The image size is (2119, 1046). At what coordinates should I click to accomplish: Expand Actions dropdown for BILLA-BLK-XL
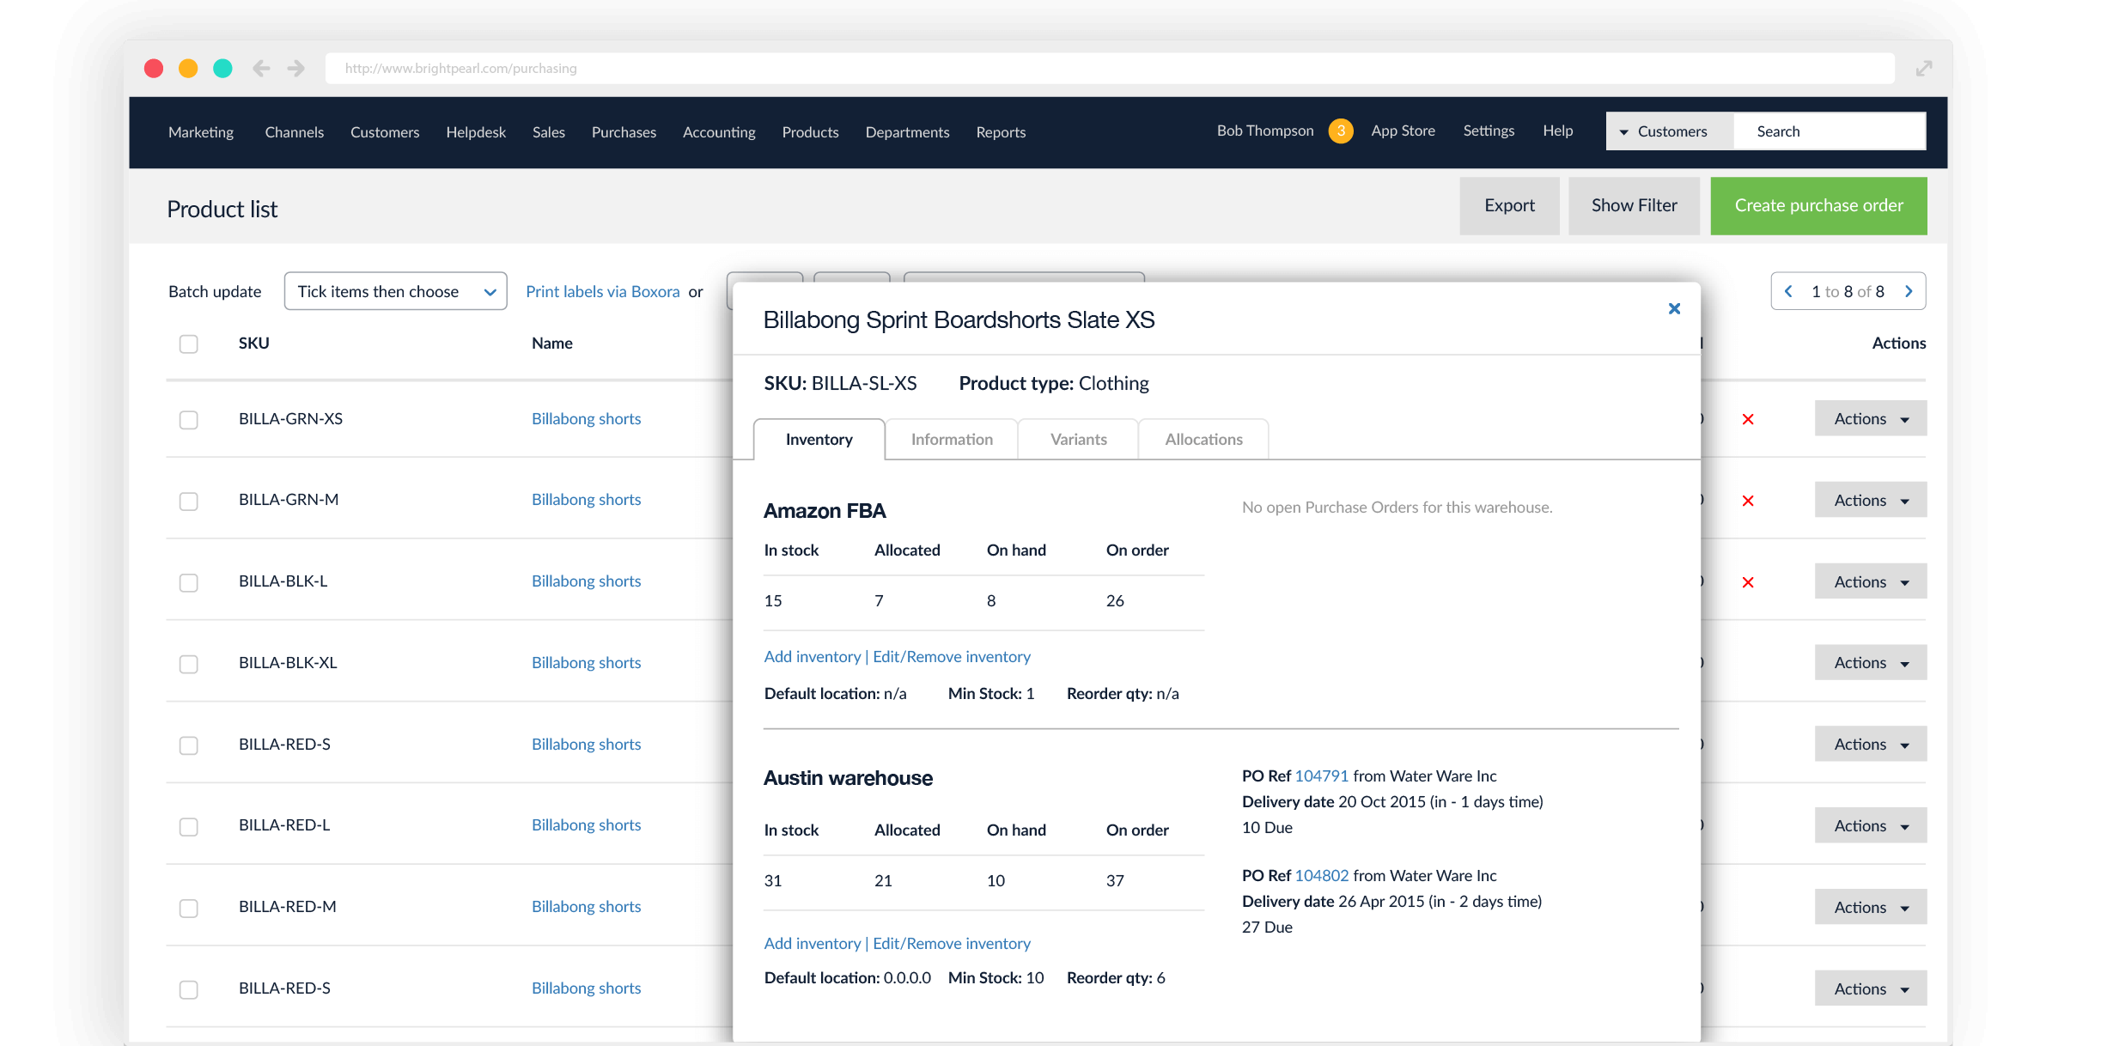click(x=1870, y=663)
